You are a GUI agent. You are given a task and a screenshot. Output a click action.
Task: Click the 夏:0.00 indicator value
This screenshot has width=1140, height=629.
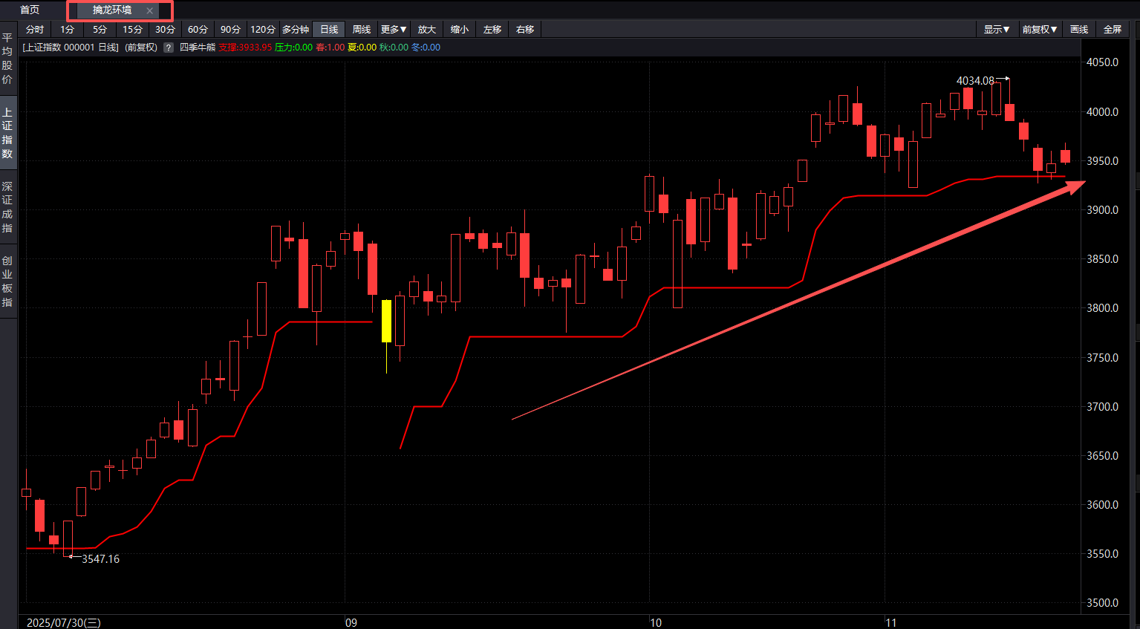[362, 48]
